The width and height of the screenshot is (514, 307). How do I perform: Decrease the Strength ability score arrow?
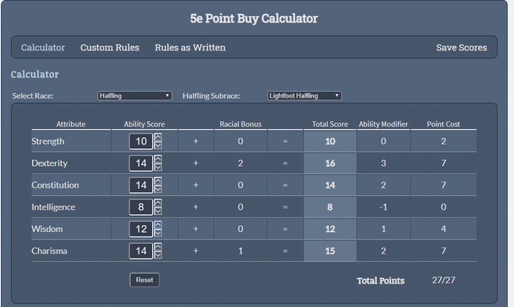(x=158, y=146)
